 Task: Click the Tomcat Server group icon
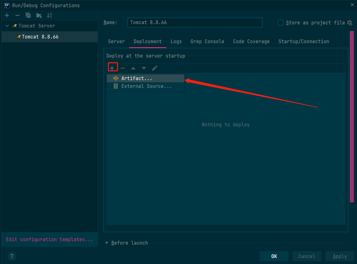15,26
